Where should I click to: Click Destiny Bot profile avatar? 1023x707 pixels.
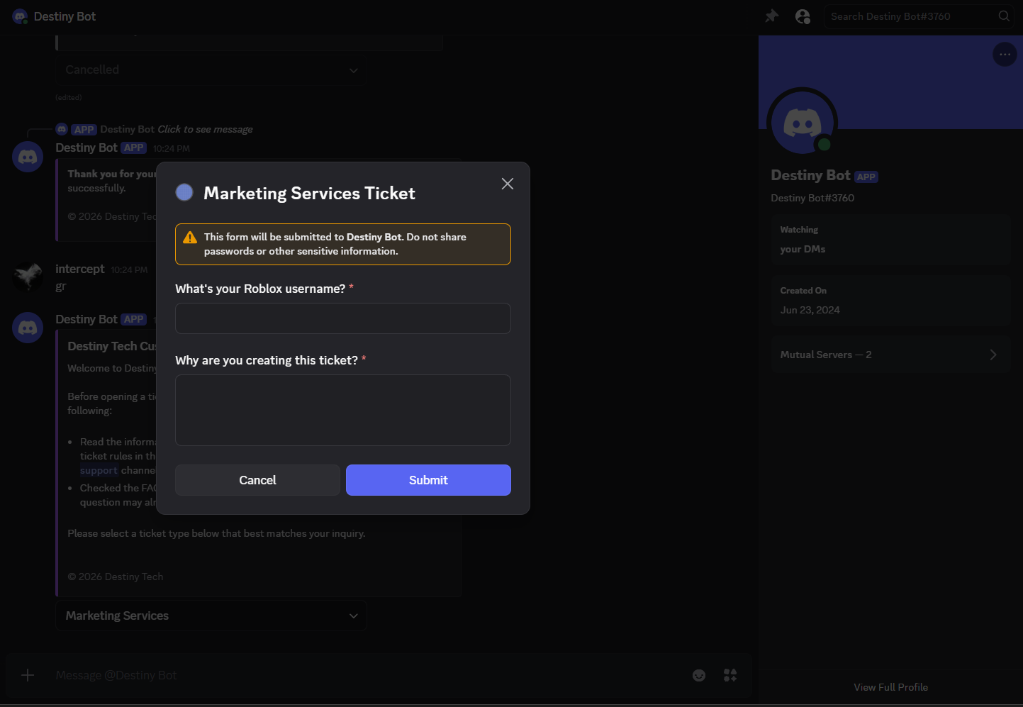tap(803, 122)
